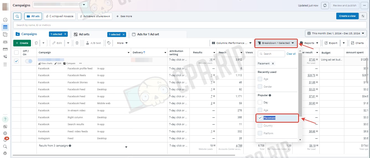Click Search by name, ID or metrics field
Image resolution: width=370 pixels, height=158 pixels.
click(190, 25)
